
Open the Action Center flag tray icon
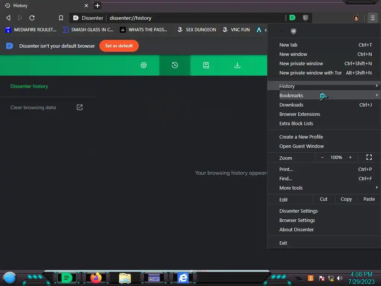321,278
